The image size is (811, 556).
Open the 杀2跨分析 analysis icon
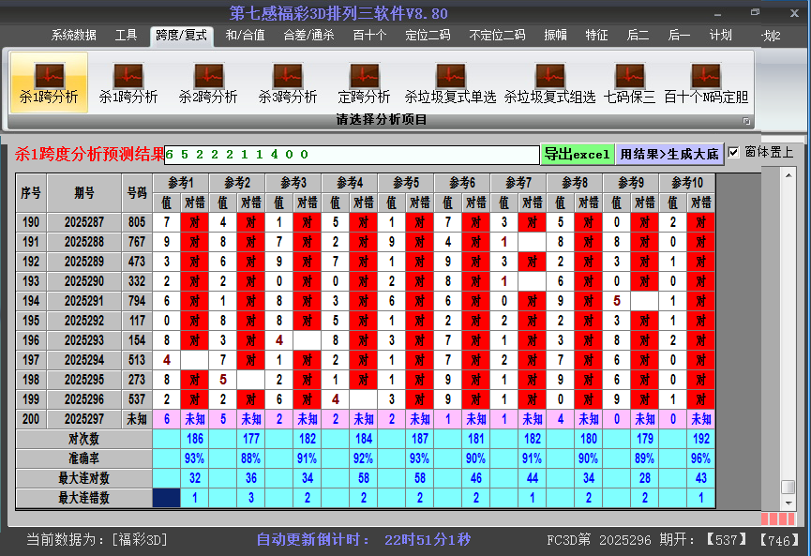click(x=207, y=83)
